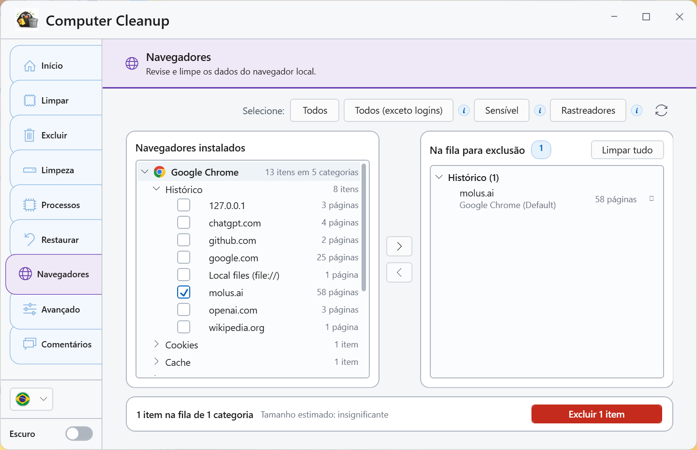Select Todos (exceto logins)
The image size is (697, 450).
point(398,110)
